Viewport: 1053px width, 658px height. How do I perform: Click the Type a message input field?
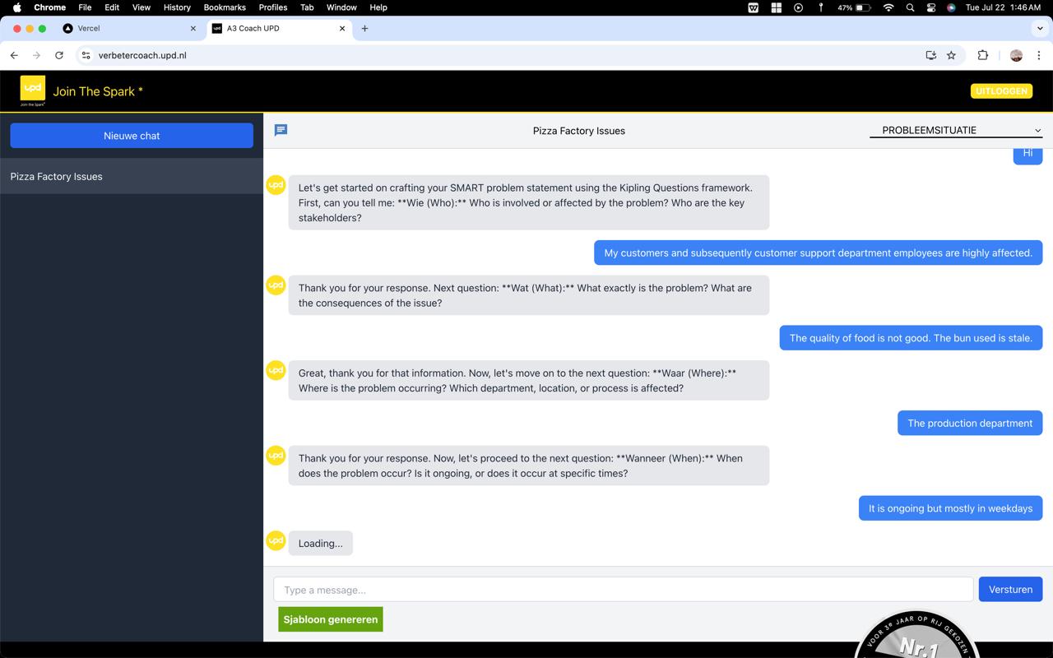click(623, 589)
